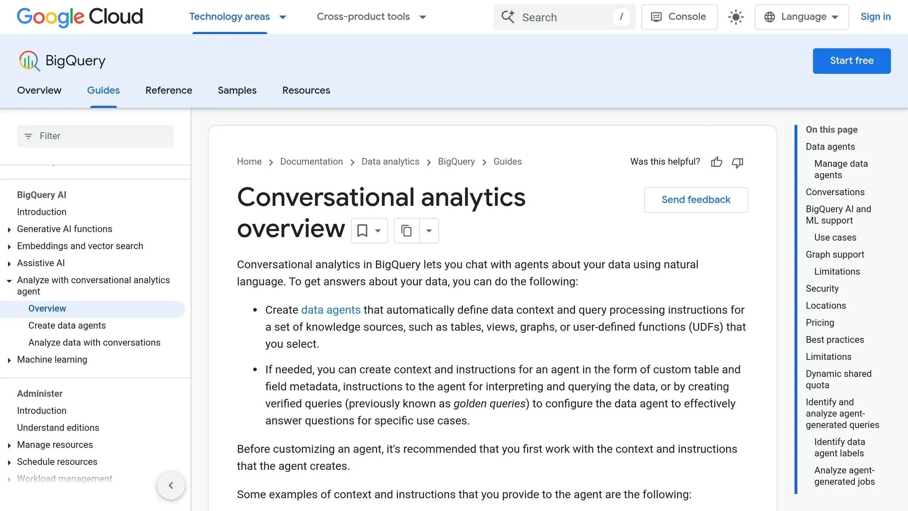
Task: Open the Console button
Action: pyautogui.click(x=679, y=17)
